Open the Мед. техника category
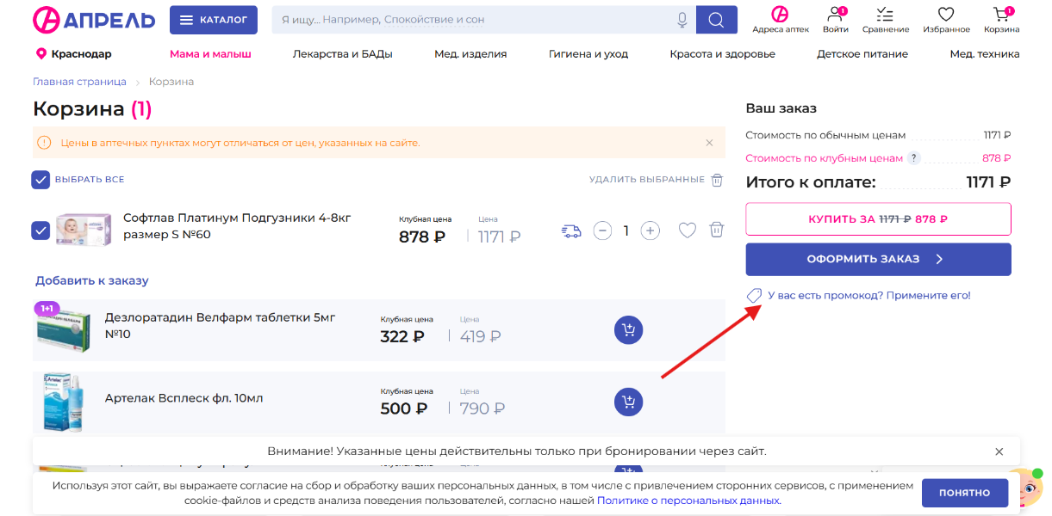The width and height of the screenshot is (1052, 516). coord(985,53)
